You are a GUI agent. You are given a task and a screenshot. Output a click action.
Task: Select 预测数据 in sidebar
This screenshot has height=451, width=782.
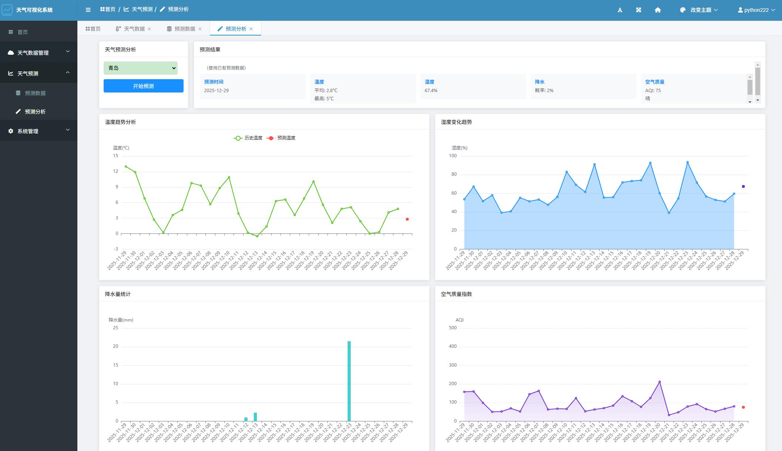pyautogui.click(x=35, y=93)
